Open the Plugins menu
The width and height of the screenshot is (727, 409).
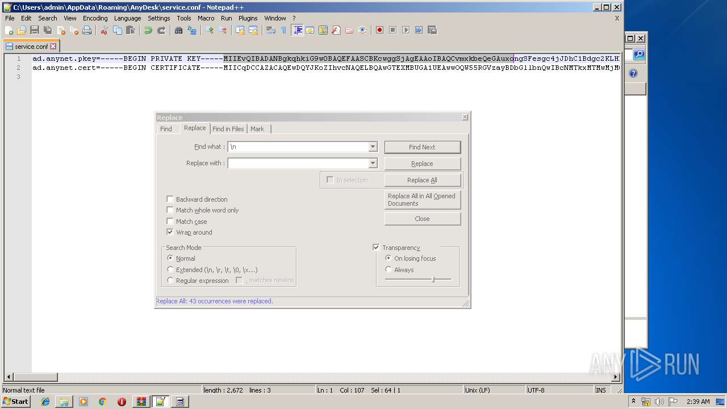point(248,18)
